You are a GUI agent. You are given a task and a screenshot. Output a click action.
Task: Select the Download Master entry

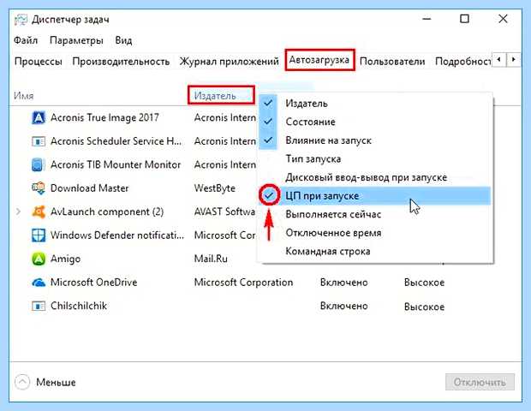click(x=89, y=188)
